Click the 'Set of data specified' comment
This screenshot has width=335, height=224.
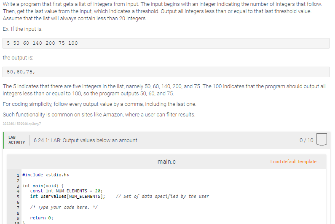point(162,196)
